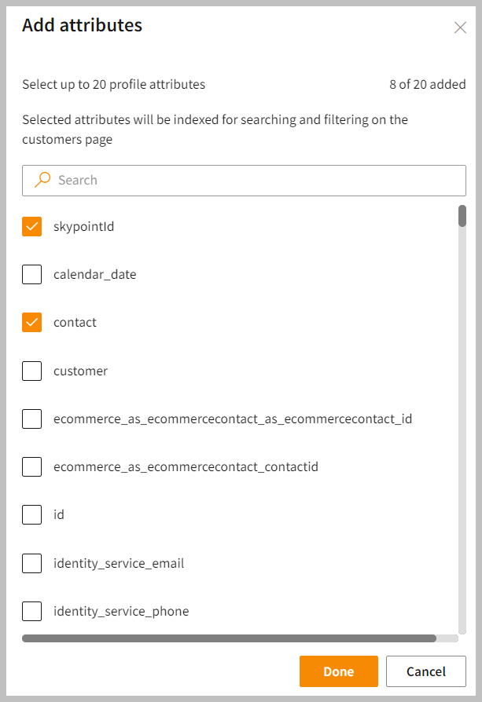Select the ecommerce_as_ecommercecontact_as_ecommercecontact_id checkbox
The width and height of the screenshot is (482, 702).
point(32,419)
